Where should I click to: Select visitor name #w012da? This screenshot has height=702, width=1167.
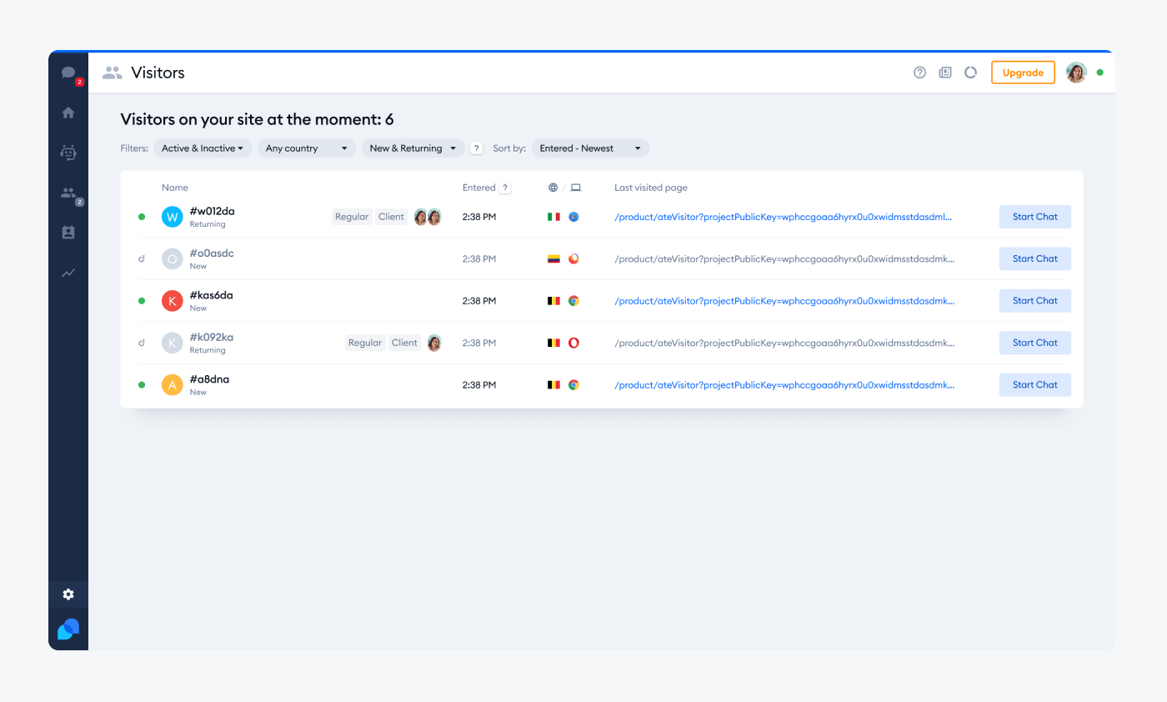pos(212,211)
